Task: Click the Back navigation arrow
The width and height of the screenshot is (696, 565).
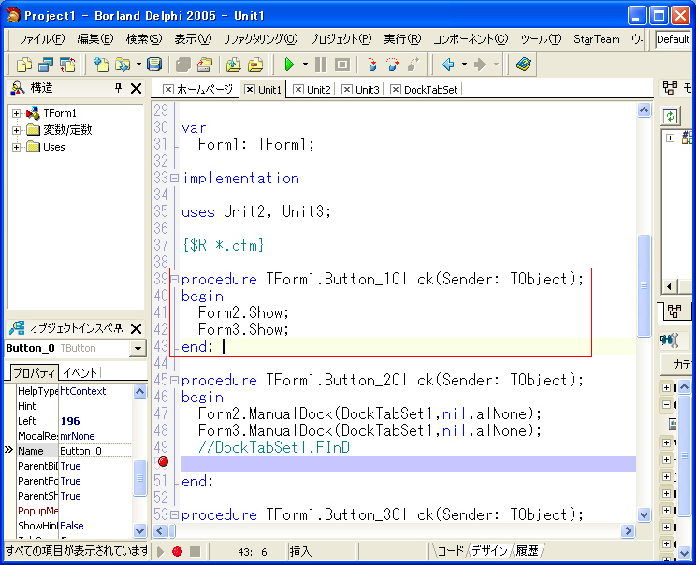Action: point(448,65)
